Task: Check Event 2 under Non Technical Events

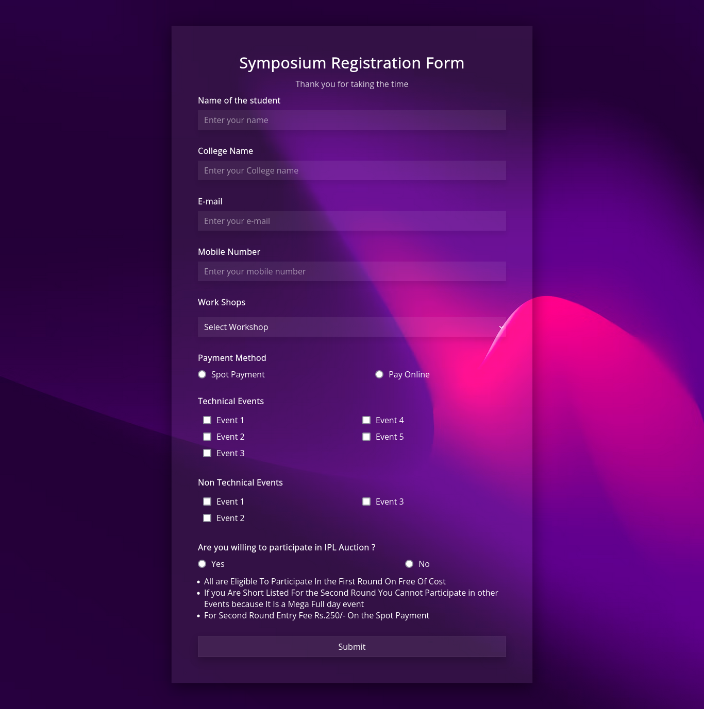Action: pos(207,518)
